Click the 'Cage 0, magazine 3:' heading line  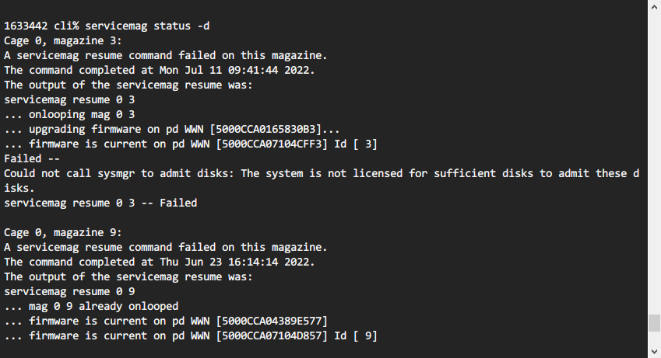pyautogui.click(x=58, y=40)
